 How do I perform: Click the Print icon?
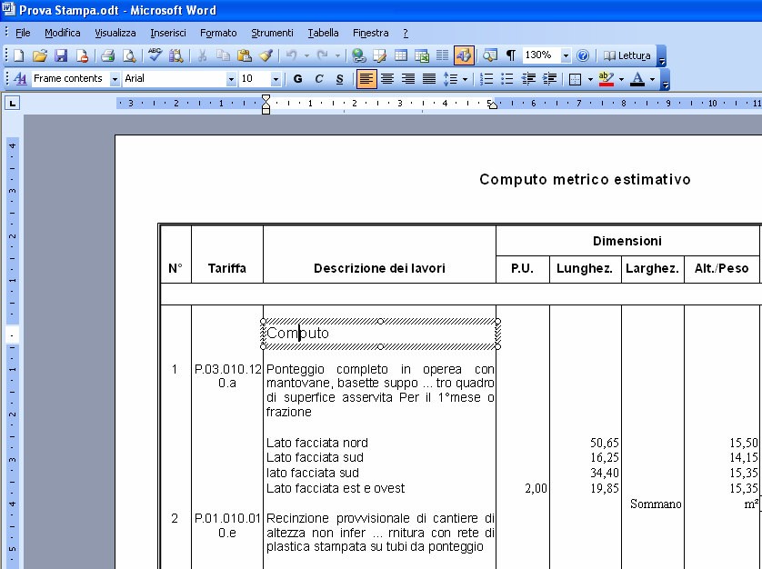[108, 55]
